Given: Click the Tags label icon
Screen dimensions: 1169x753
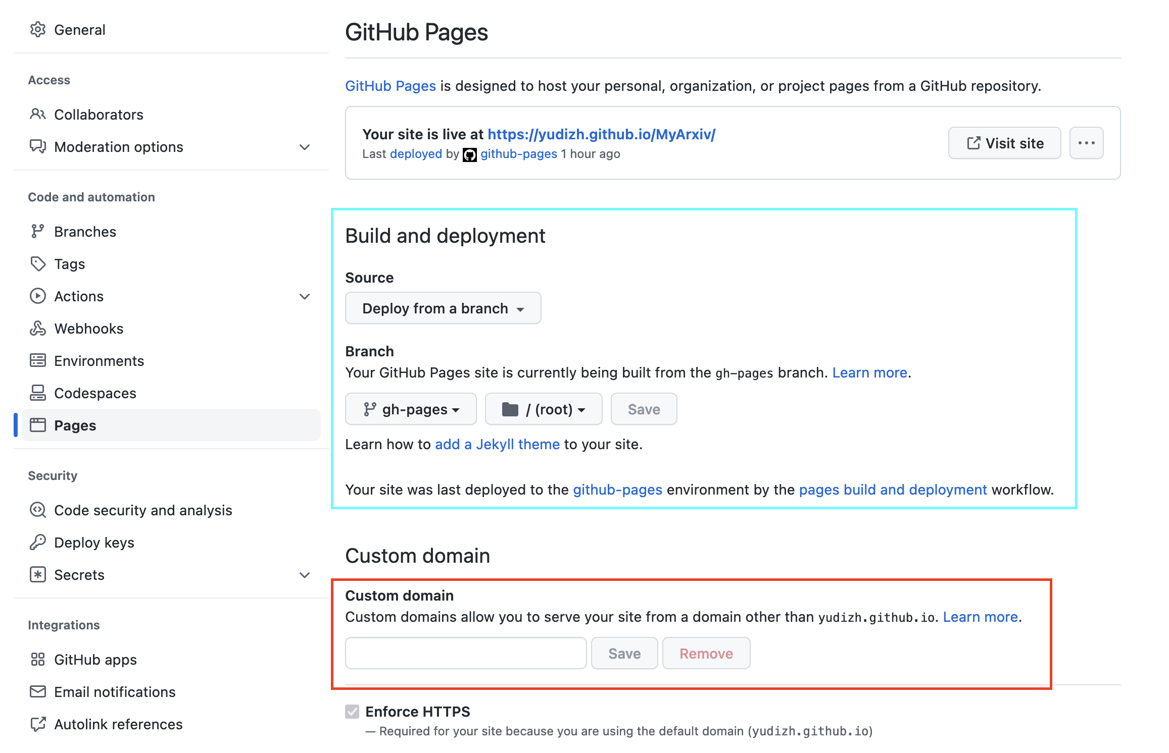Looking at the screenshot, I should [38, 264].
